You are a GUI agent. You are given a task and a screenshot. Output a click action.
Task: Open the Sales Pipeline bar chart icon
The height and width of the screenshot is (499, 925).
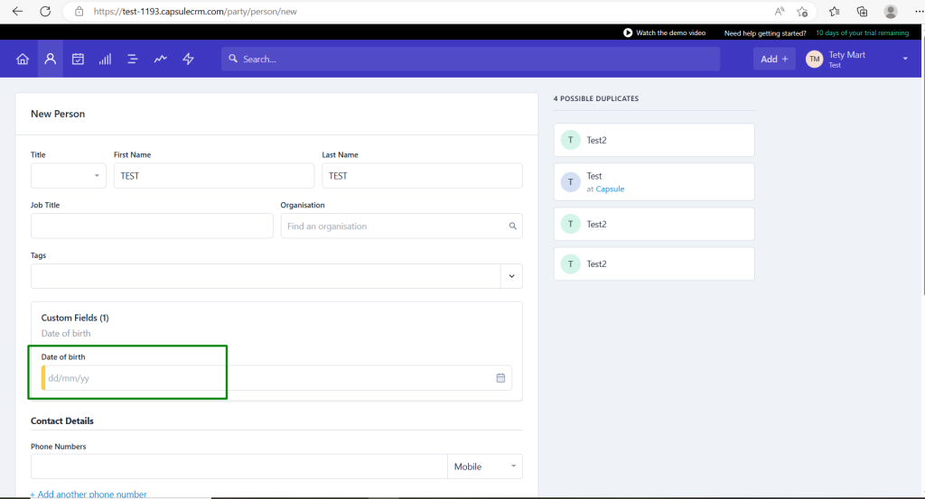pos(105,59)
